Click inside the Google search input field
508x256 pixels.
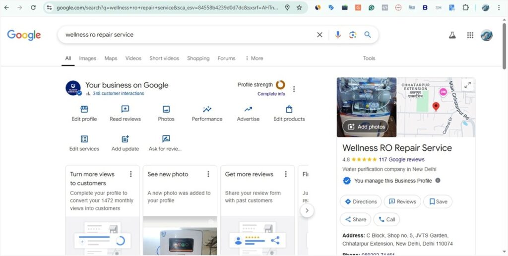(x=188, y=35)
